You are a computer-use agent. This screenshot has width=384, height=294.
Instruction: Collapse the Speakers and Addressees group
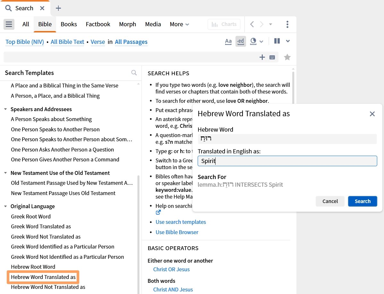pos(5,109)
